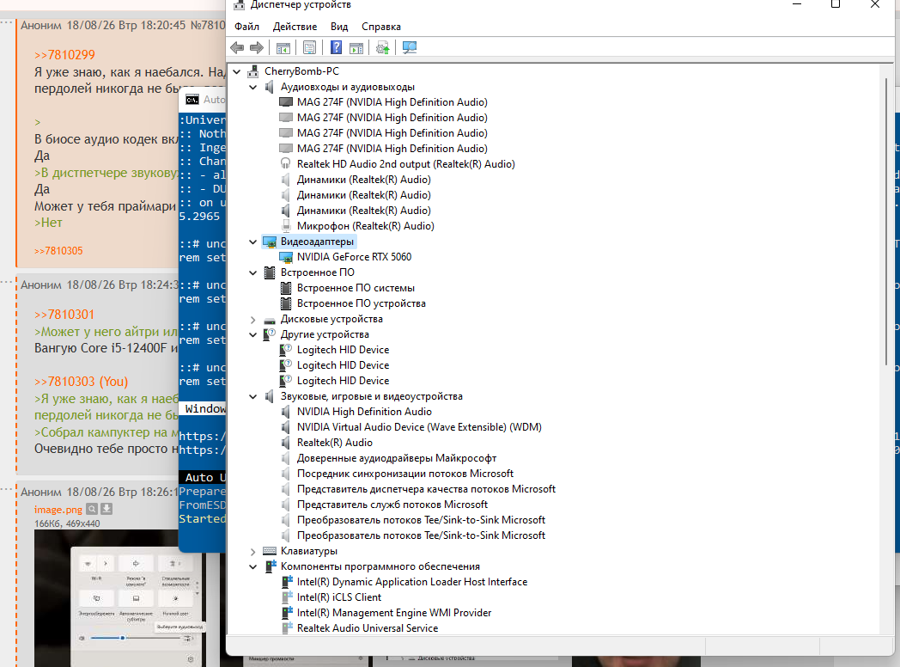Click the chip icon for Встроенное ПО системы
Viewport: 900px width, 667px height.
click(x=285, y=288)
